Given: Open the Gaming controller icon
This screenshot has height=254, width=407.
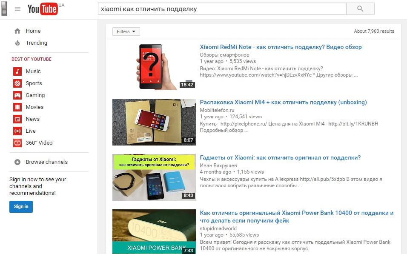Looking at the screenshot, I should click(17, 95).
